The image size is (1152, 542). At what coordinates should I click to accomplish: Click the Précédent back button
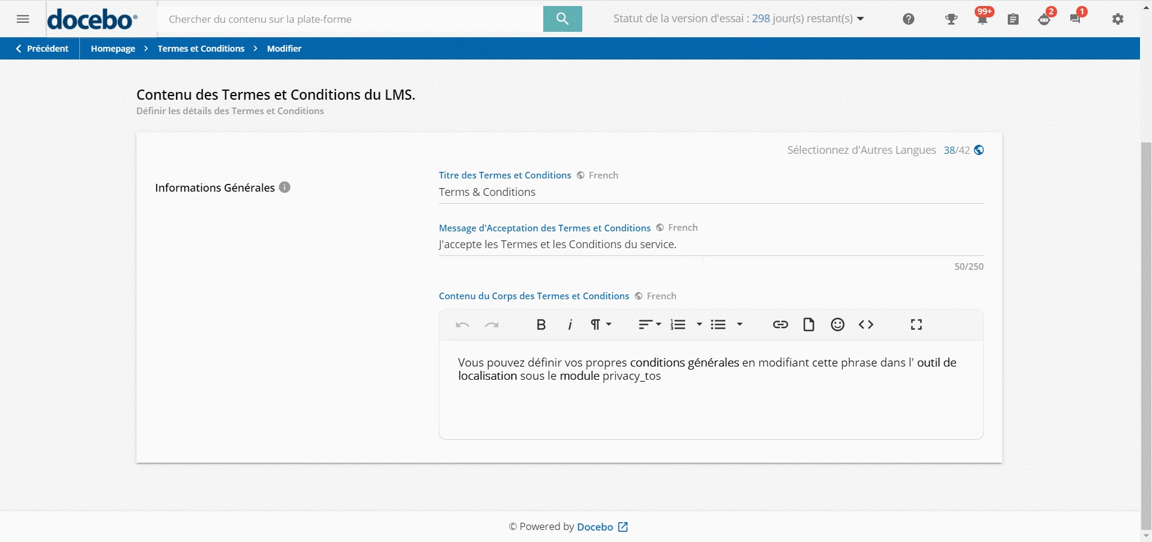(42, 49)
